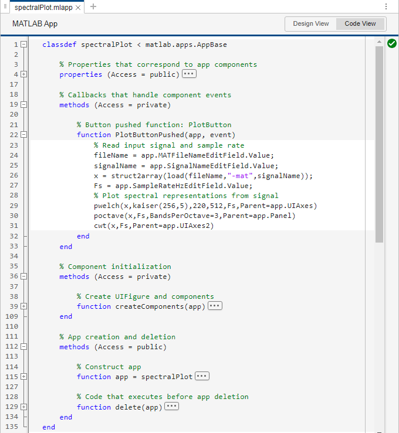Switch to Design View
399x433 pixels.
coord(311,24)
